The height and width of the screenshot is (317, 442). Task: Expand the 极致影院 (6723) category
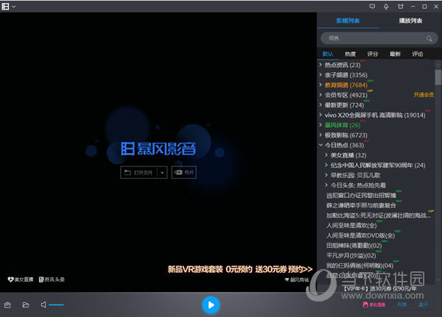click(320, 135)
